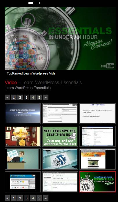Open the Extend Control Panel thumbnail
The image size is (118, 202).
(23, 182)
